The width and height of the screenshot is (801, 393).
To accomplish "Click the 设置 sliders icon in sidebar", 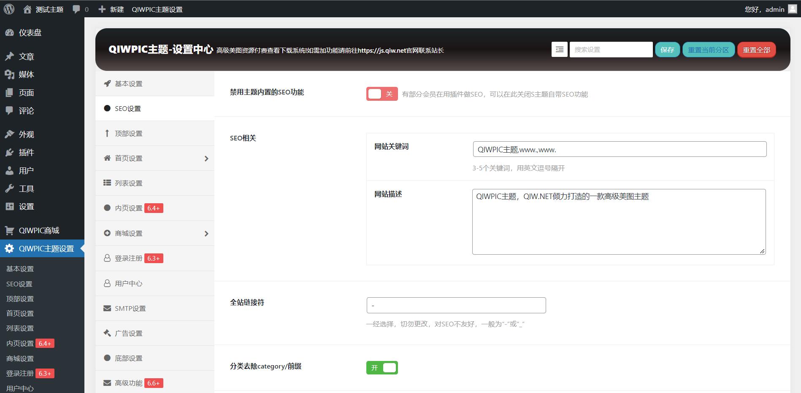I will pos(9,207).
